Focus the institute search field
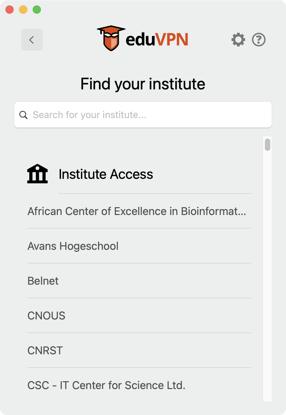 pos(150,115)
